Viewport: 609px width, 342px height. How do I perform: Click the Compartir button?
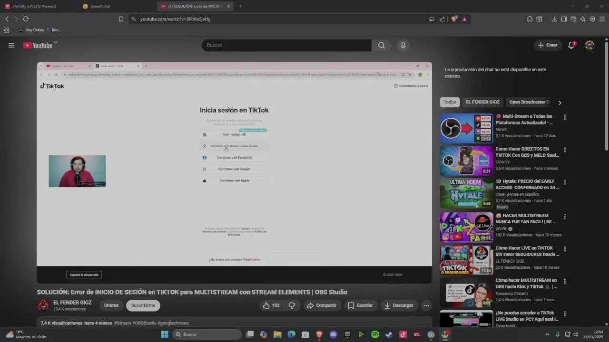pyautogui.click(x=322, y=305)
